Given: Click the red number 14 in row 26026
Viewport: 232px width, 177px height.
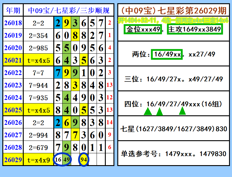Looking at the screenshot, I should click(x=109, y=122).
